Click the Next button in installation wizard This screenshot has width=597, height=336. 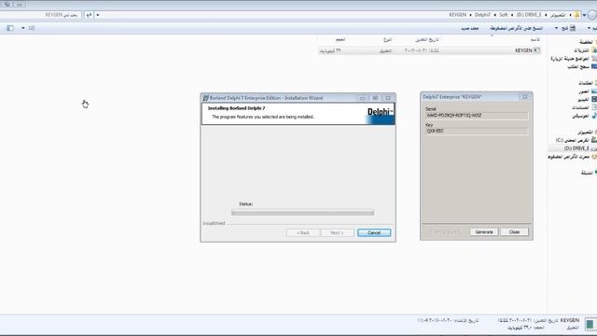[337, 232]
